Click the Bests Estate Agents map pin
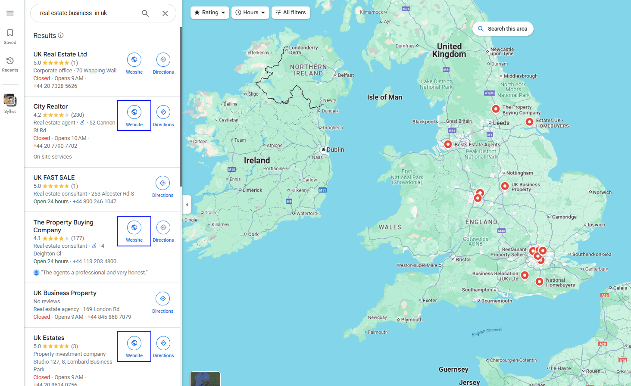Screen dimensions: 631x386 pyautogui.click(x=448, y=144)
